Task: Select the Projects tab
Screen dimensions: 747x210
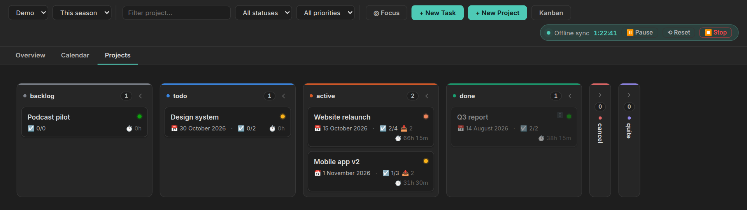Action: (117, 55)
